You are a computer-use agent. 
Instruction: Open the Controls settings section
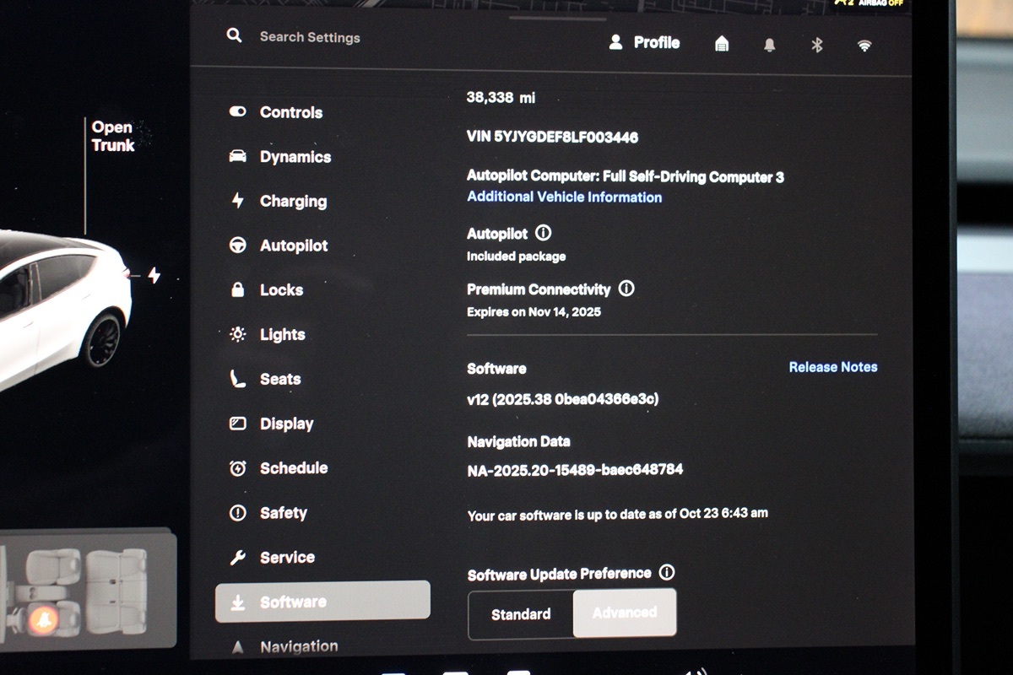pyautogui.click(x=290, y=112)
